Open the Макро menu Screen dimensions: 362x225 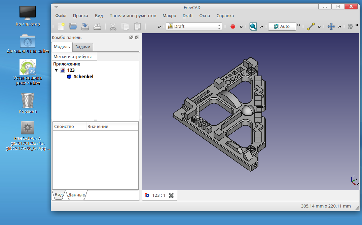tap(169, 16)
